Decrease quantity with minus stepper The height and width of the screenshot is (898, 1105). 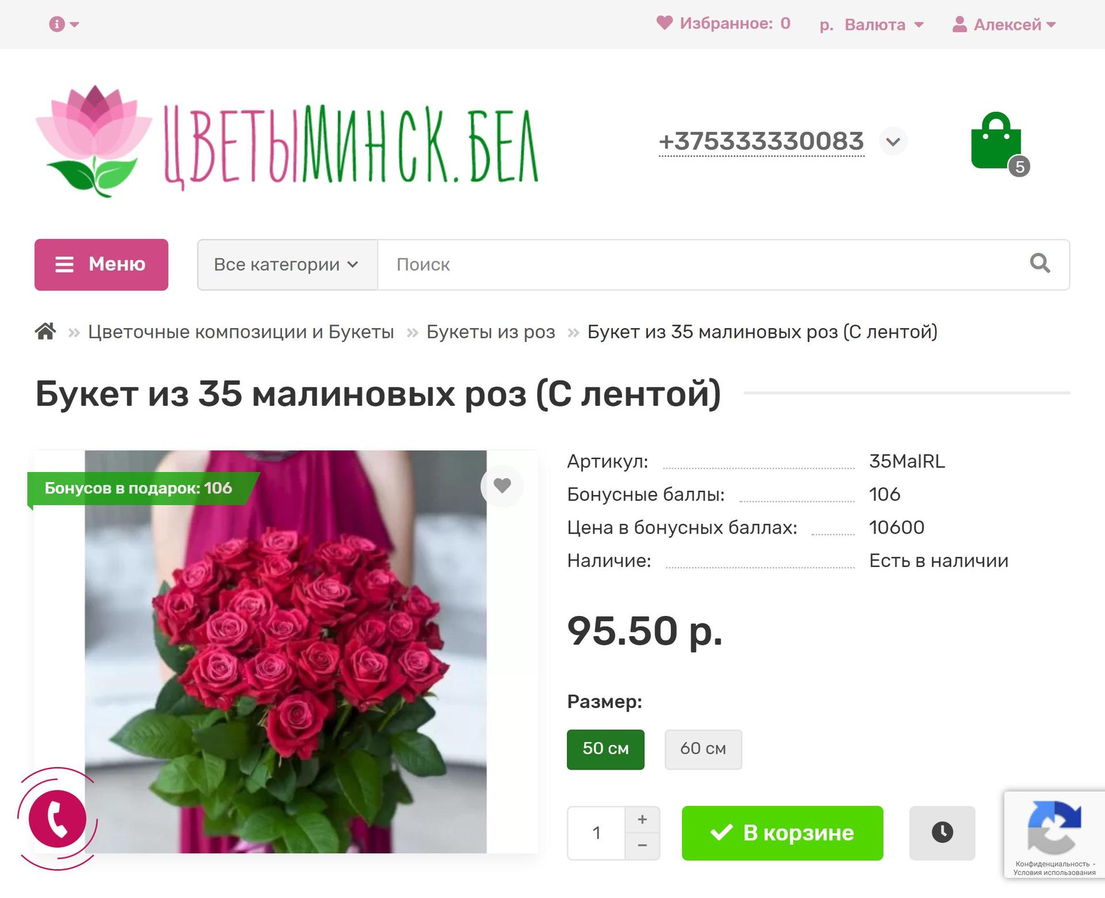point(642,846)
